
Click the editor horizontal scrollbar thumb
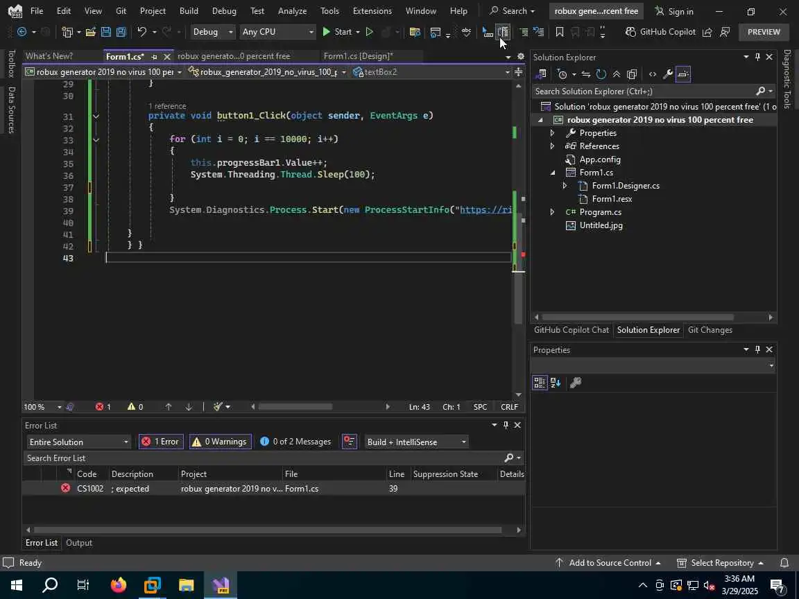coord(295,406)
